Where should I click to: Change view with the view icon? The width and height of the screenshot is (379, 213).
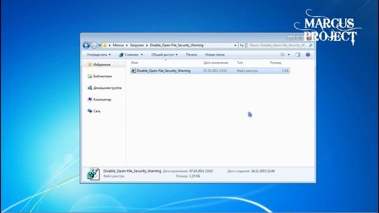[x=282, y=55]
